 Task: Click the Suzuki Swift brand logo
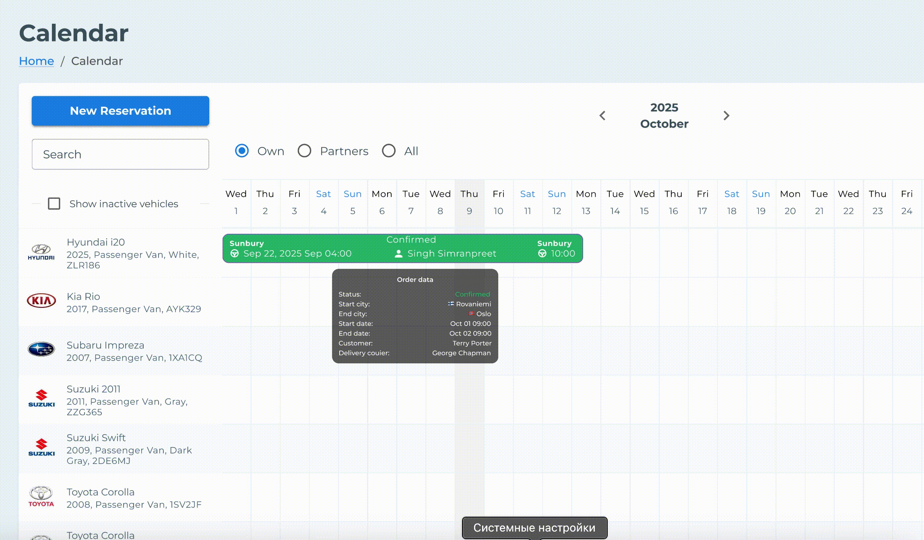41,447
